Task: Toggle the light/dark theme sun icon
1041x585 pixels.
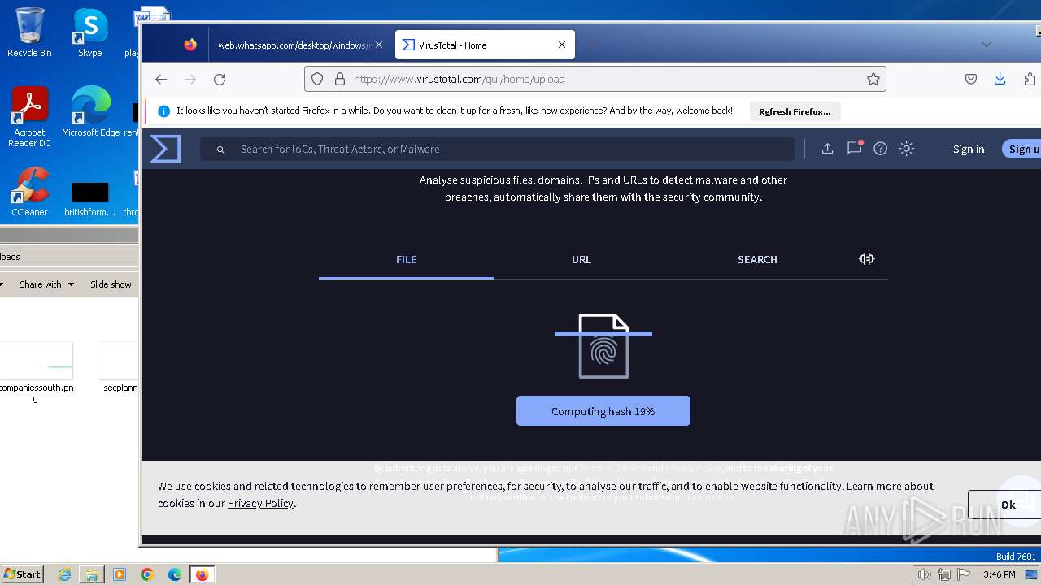Action: pos(906,149)
